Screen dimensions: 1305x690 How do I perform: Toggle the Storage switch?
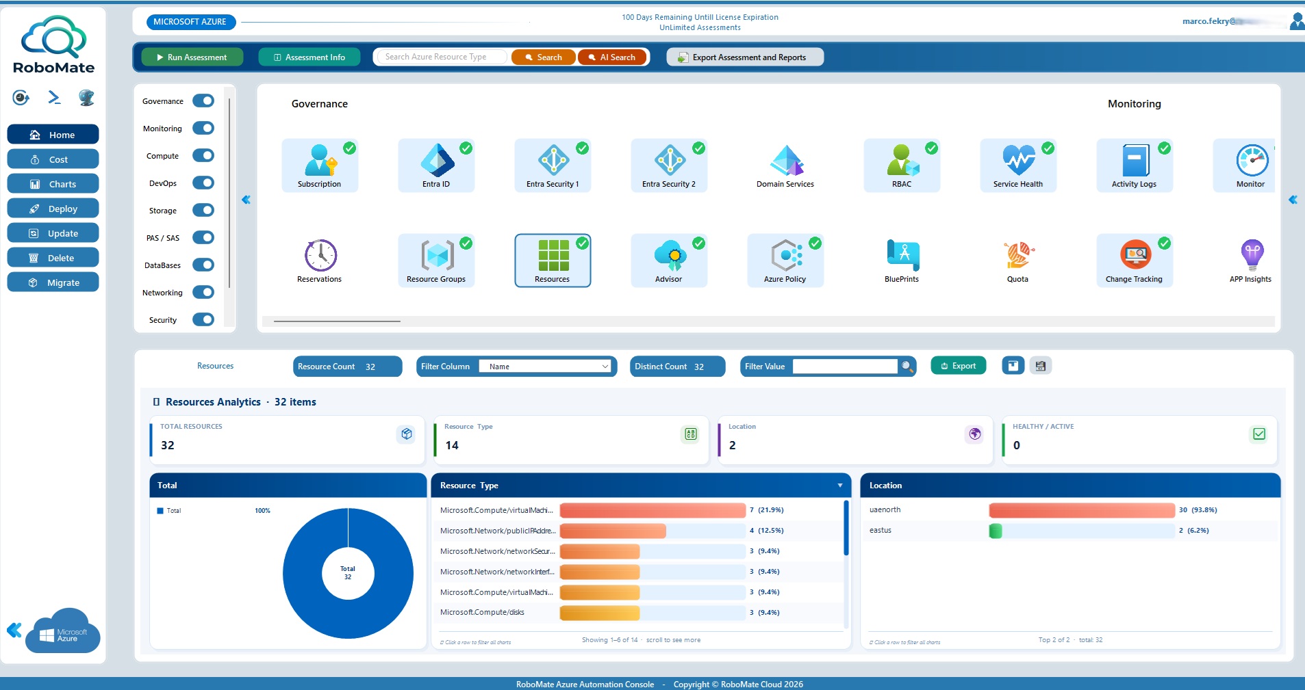pyautogui.click(x=203, y=211)
